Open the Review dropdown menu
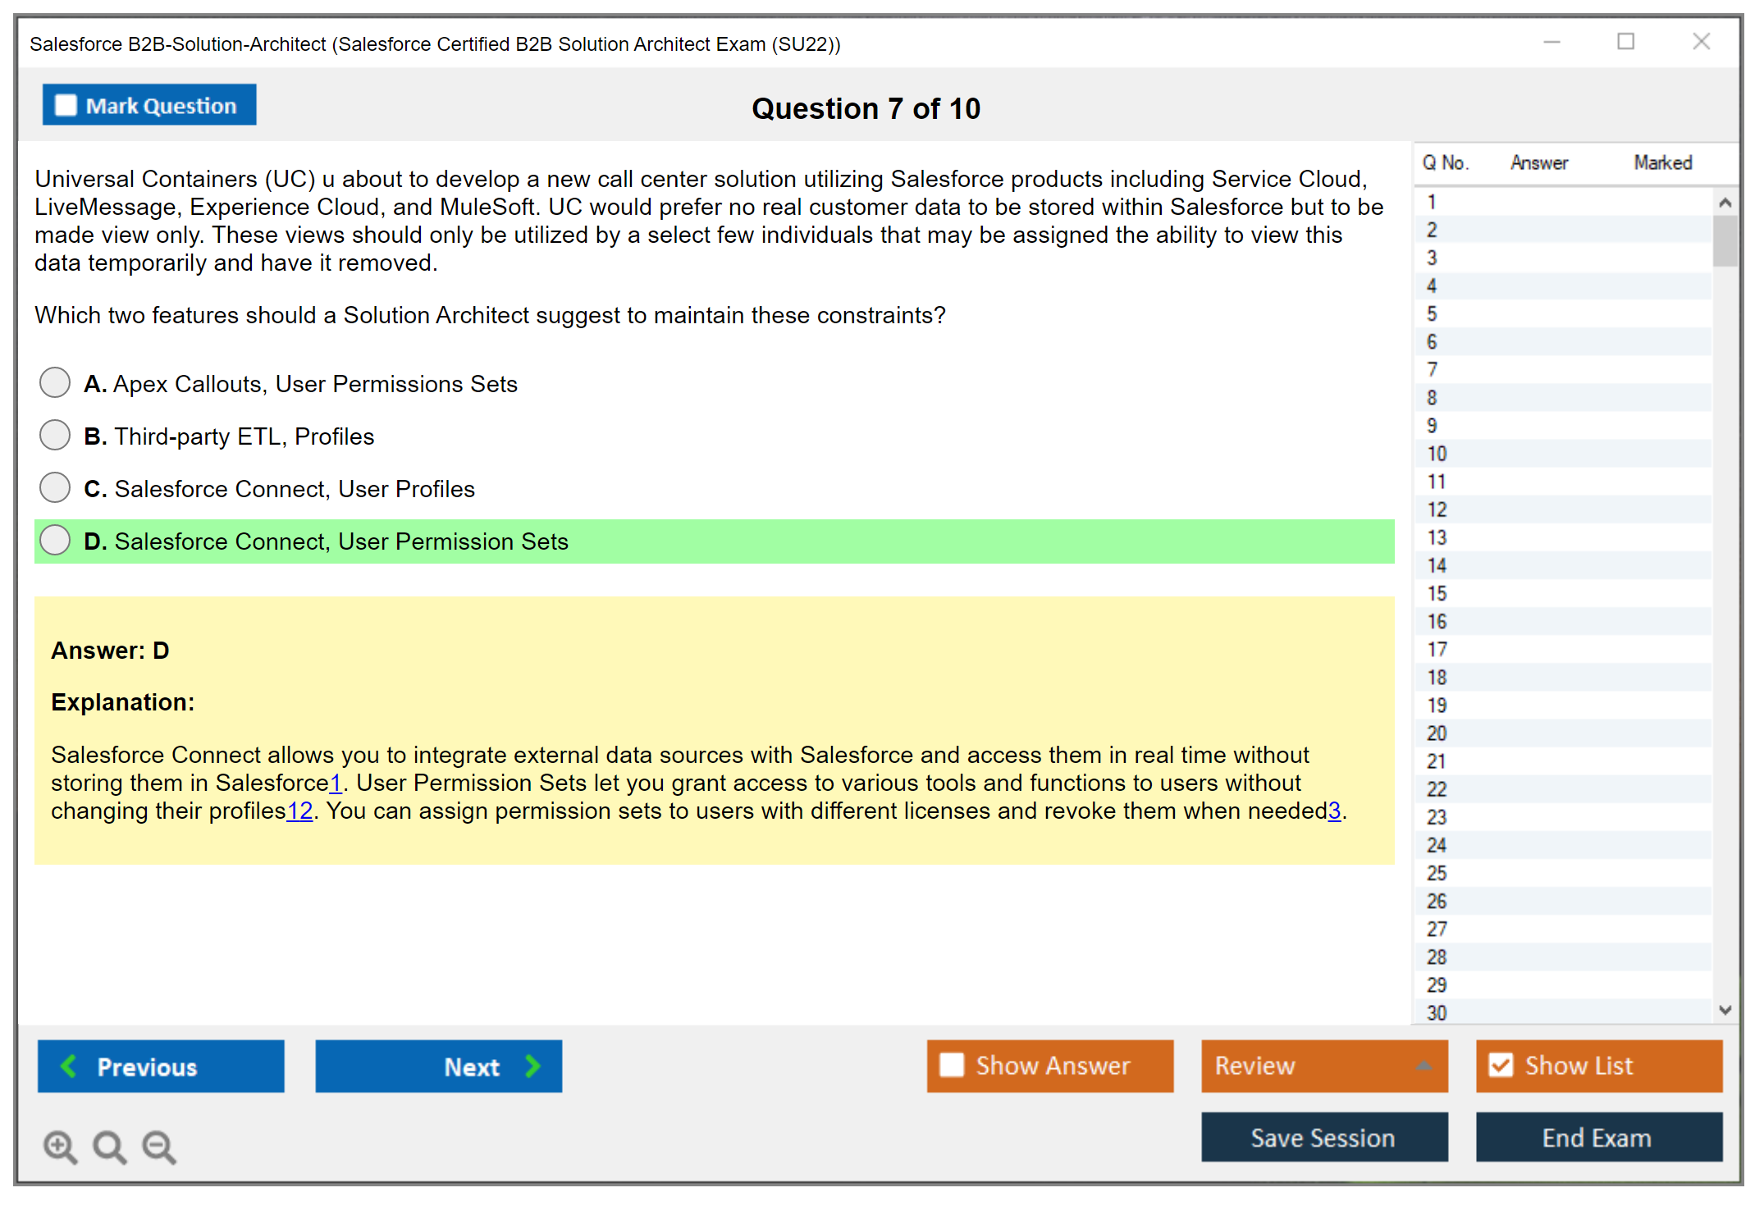The height and width of the screenshot is (1206, 1764). (x=1323, y=1065)
